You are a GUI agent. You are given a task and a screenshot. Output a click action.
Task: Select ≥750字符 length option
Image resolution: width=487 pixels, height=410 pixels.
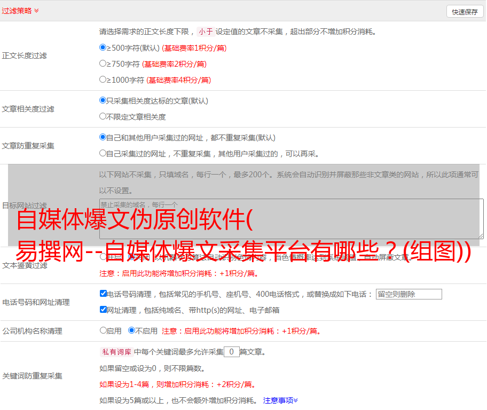103,64
